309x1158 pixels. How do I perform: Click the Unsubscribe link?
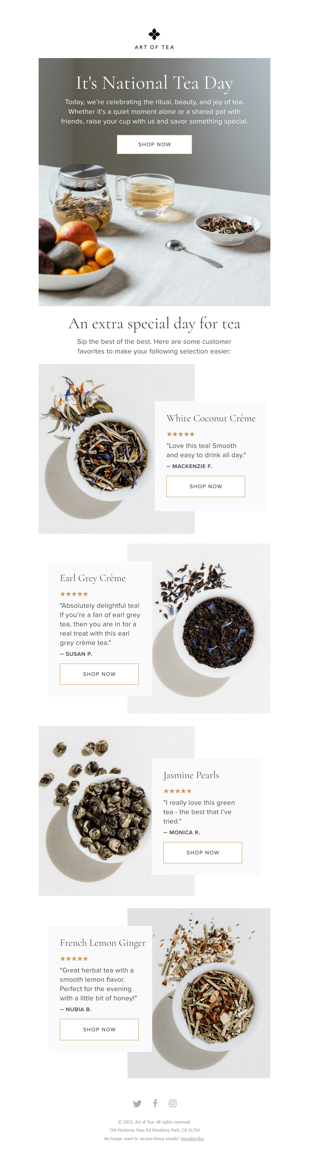(x=192, y=1139)
